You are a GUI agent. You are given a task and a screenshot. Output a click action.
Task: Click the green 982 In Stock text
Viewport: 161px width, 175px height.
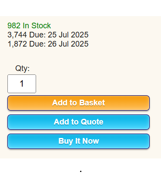pyautogui.click(x=29, y=26)
